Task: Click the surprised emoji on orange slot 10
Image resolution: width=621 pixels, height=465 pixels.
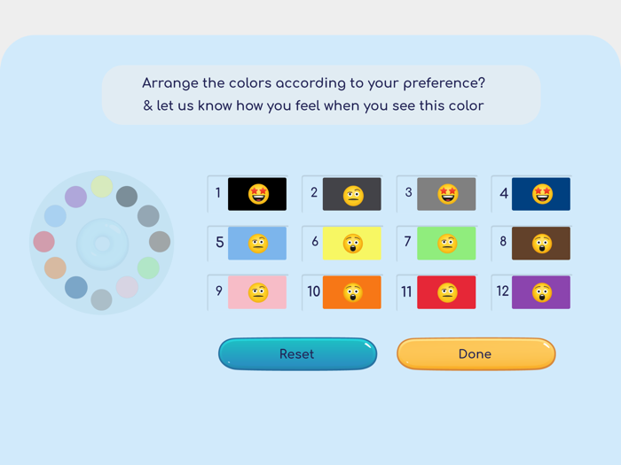Action: pos(353,292)
